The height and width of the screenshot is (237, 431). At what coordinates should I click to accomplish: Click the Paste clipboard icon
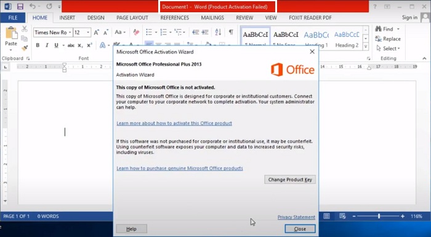point(11,33)
